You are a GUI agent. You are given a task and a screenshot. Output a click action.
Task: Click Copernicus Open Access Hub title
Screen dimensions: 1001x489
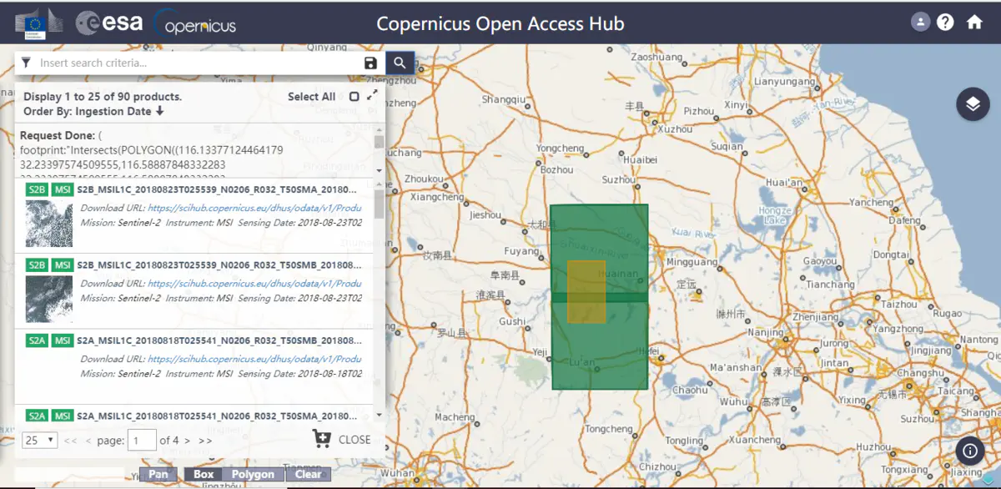(x=500, y=23)
